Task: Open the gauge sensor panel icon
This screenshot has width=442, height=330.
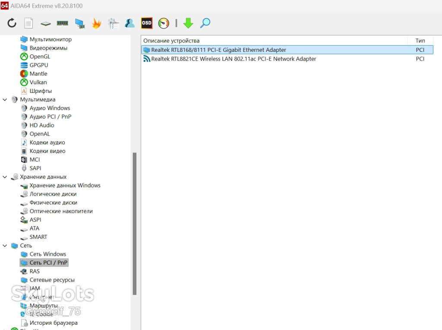Action: [164, 23]
